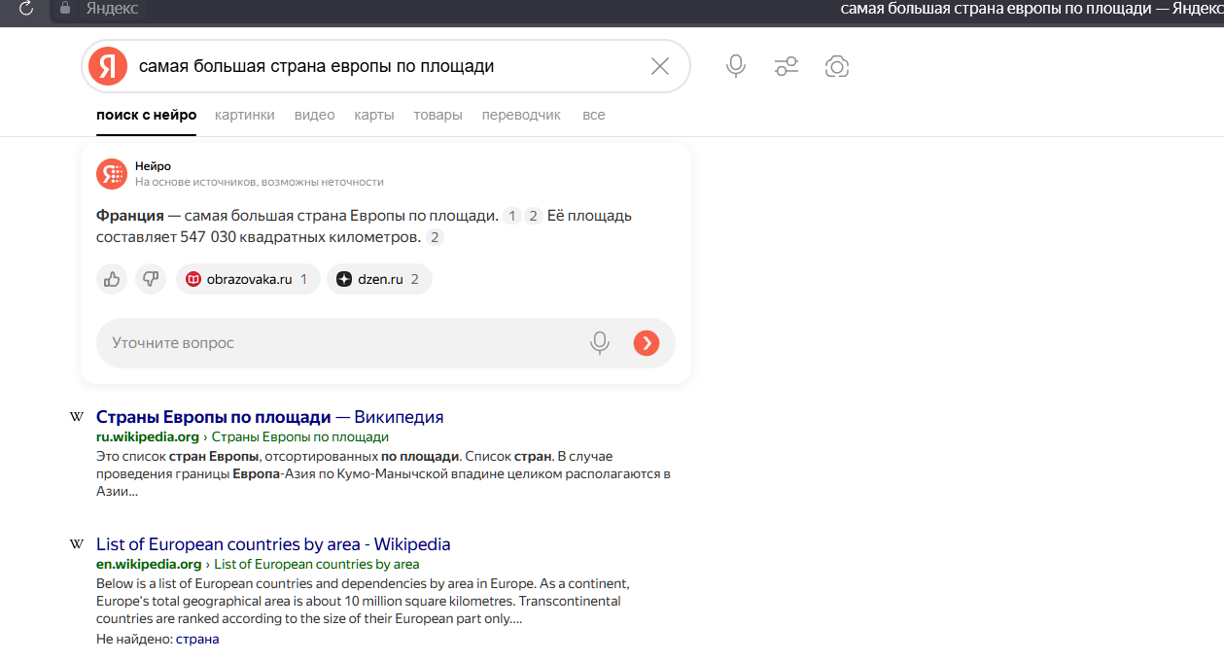Click the Yandex logo in search bar
1224x662 pixels.
(x=108, y=66)
